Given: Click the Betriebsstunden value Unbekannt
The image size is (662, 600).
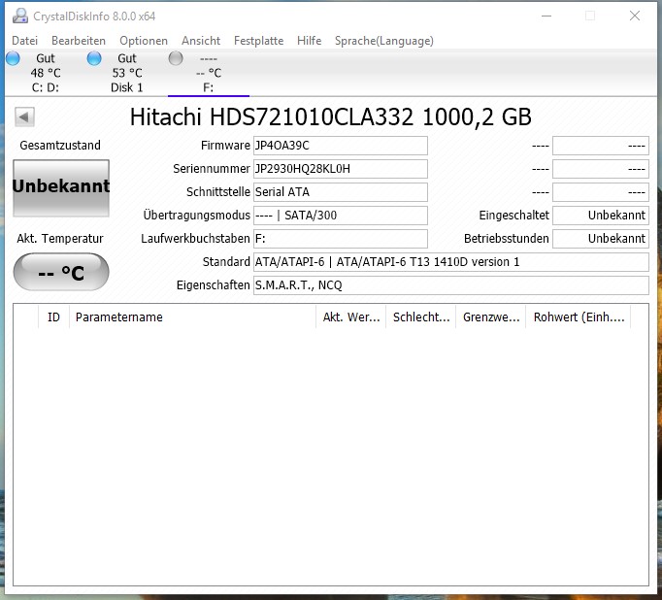Looking at the screenshot, I should [601, 239].
